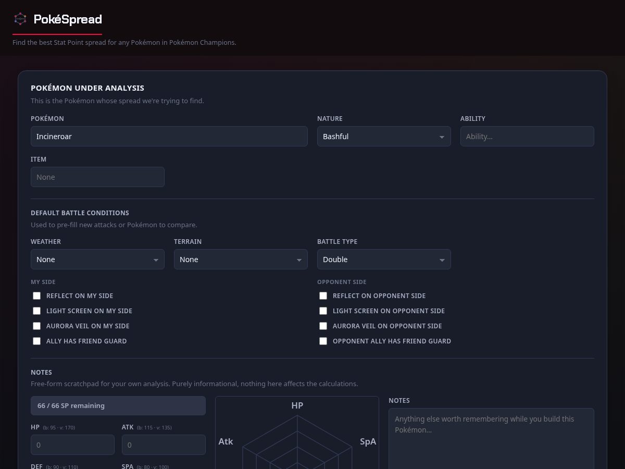
Task: Click the ATK stat points input
Action: 164,445
